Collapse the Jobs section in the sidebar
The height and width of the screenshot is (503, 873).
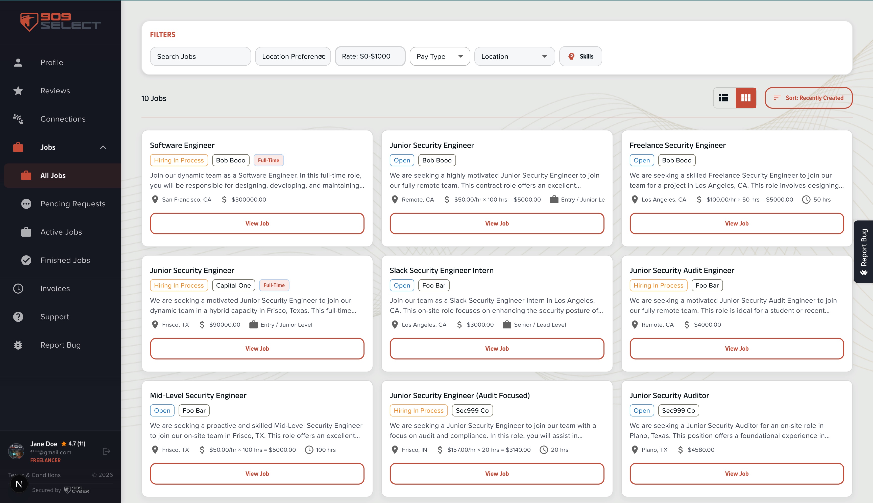click(x=103, y=147)
